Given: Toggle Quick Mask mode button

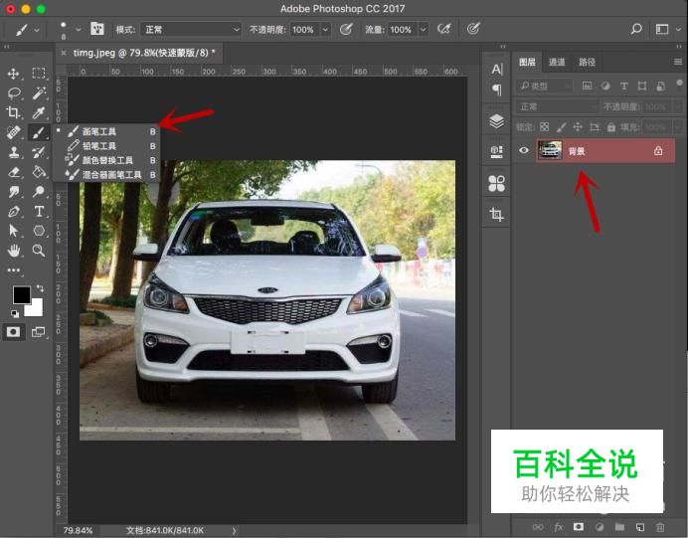Looking at the screenshot, I should 13,332.
